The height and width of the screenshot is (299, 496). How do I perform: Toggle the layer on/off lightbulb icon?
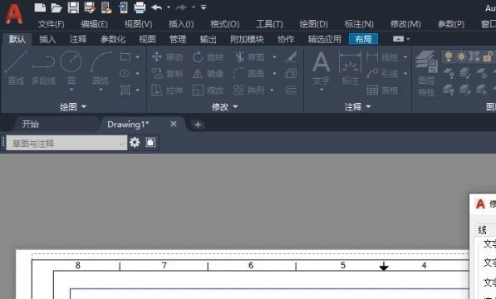click(449, 56)
